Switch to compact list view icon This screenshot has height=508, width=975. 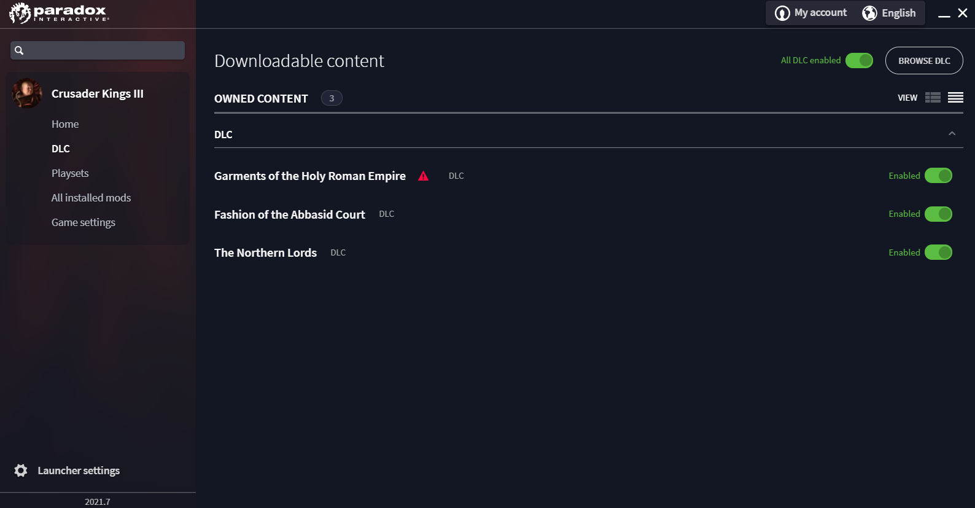pyautogui.click(x=955, y=98)
